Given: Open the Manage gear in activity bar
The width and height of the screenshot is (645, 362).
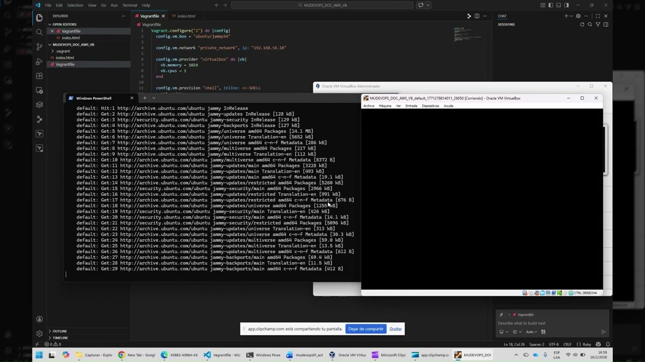Looking at the screenshot, I should (x=39, y=333).
